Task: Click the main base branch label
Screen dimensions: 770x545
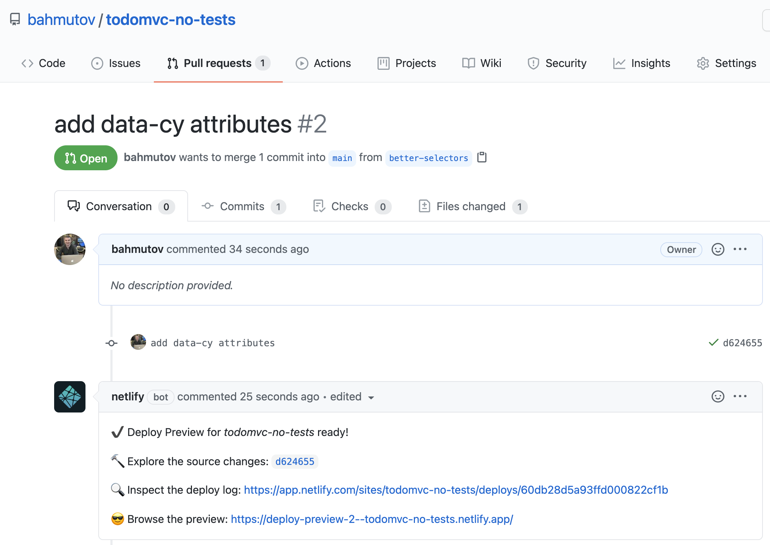Action: 342,158
